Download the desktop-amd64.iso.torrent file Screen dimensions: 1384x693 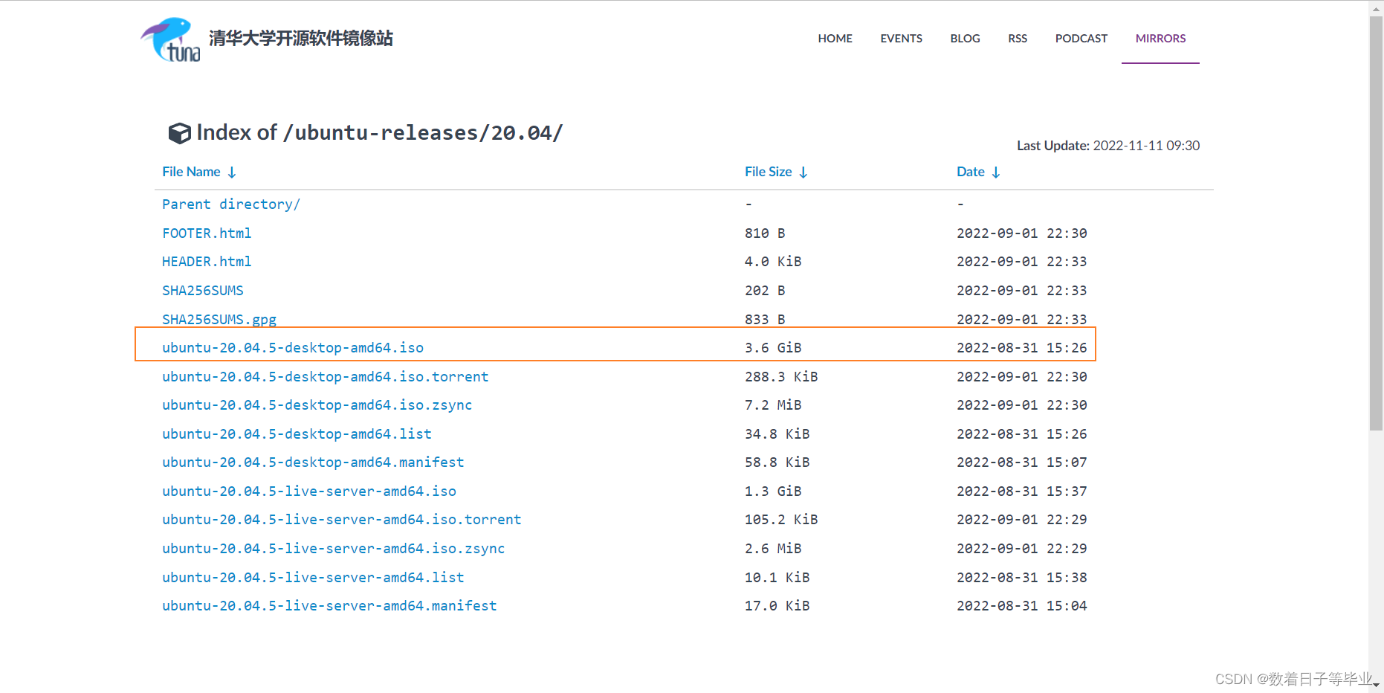[x=326, y=377]
